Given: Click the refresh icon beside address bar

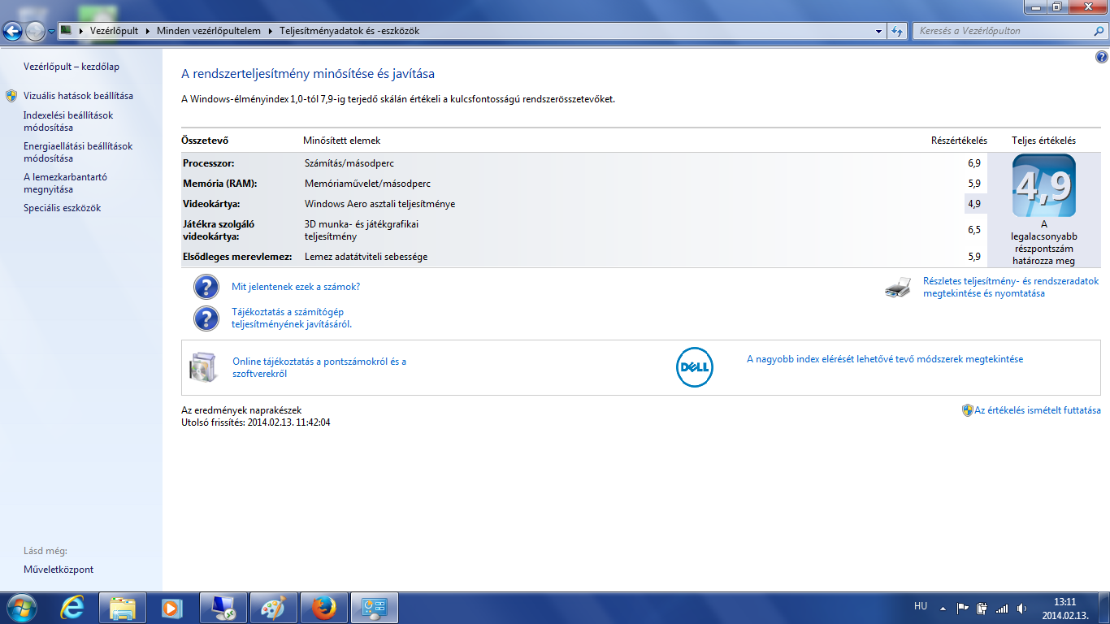Looking at the screenshot, I should [897, 31].
